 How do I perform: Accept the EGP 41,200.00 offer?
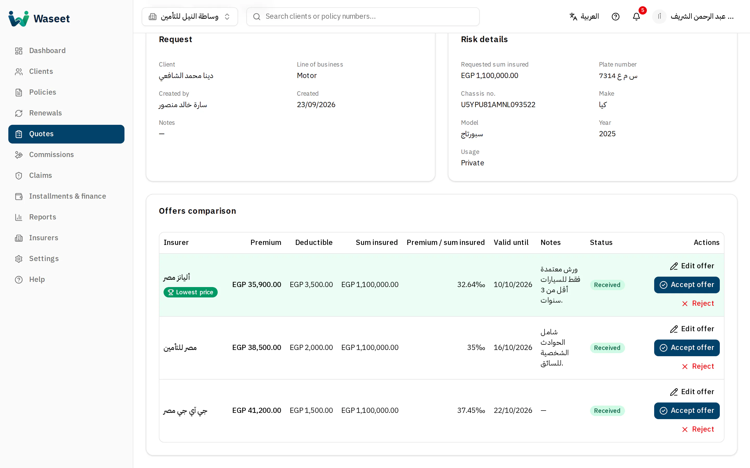point(687,411)
